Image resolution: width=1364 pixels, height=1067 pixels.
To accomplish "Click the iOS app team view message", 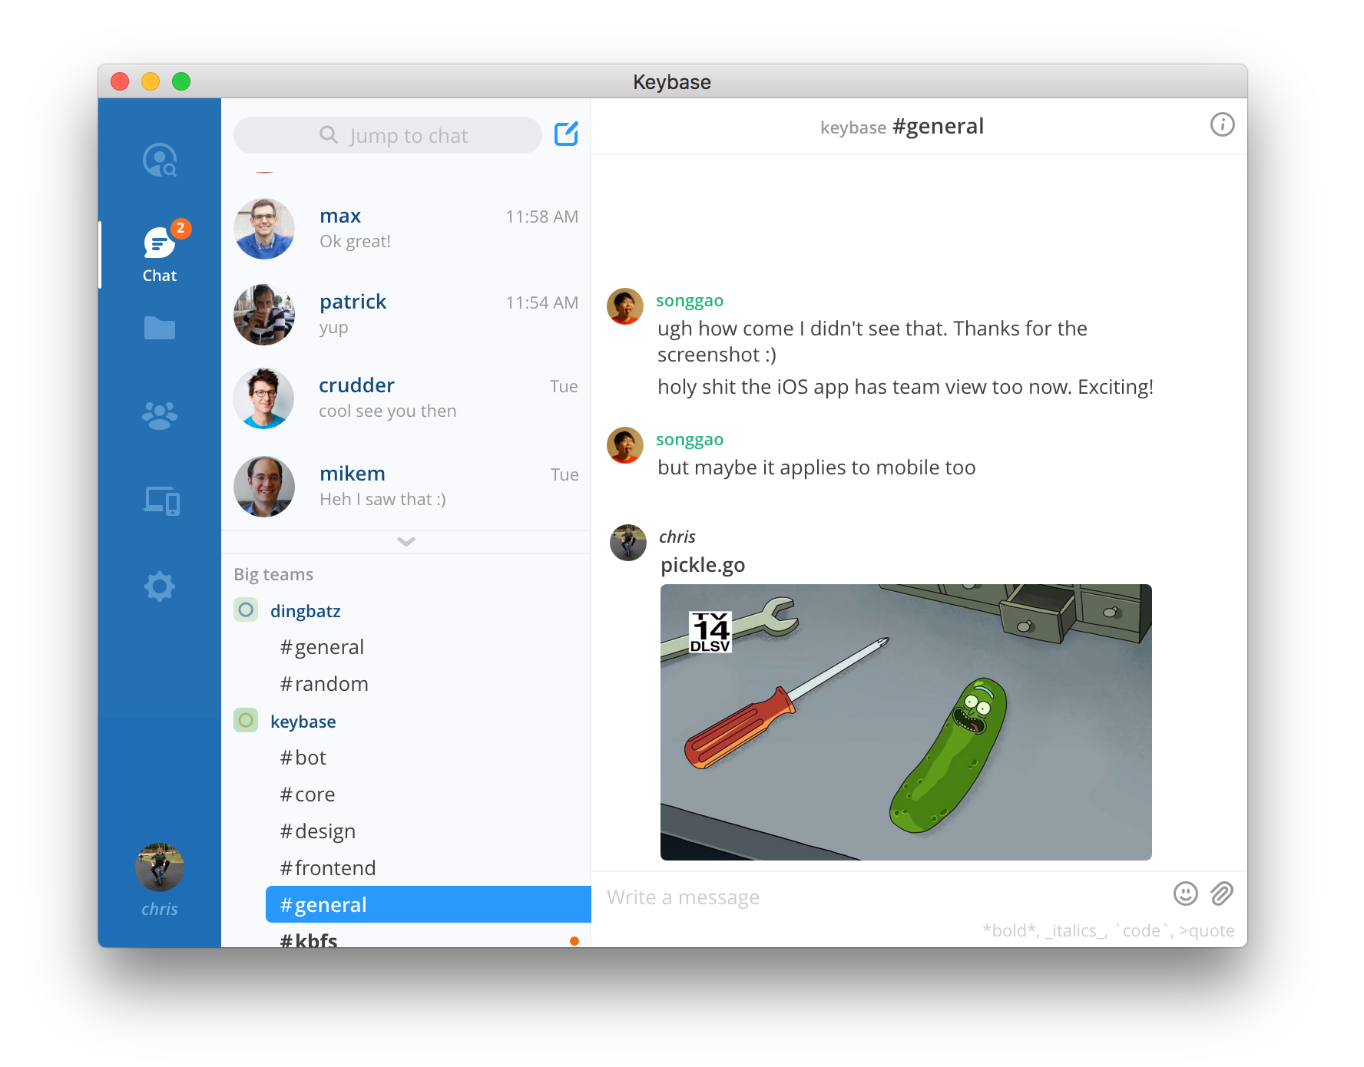I will click(x=905, y=387).
